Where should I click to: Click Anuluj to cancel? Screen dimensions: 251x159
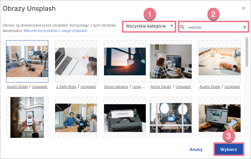[x=196, y=149]
